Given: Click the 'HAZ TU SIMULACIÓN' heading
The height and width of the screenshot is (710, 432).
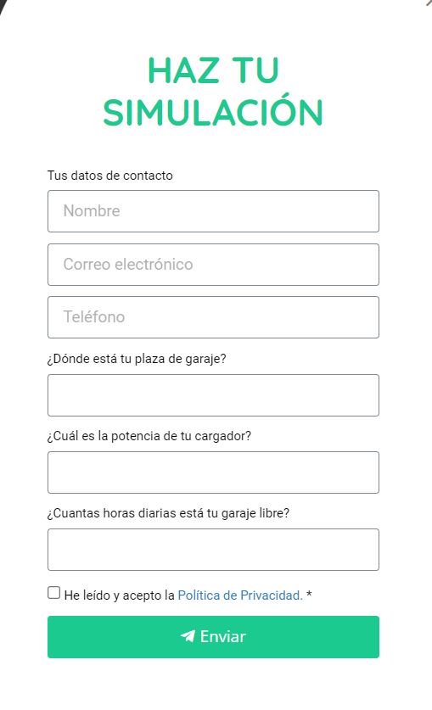Looking at the screenshot, I should 213,91.
